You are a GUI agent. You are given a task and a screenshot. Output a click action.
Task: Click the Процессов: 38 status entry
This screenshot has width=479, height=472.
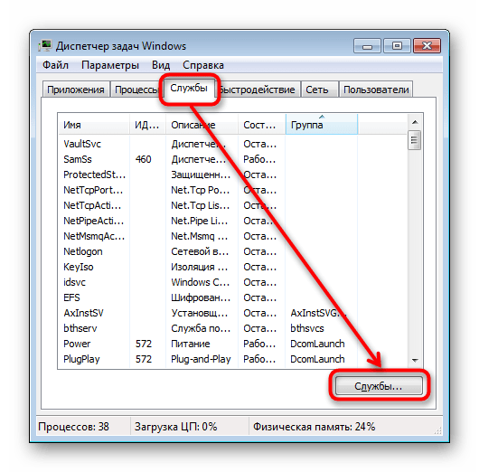click(73, 427)
